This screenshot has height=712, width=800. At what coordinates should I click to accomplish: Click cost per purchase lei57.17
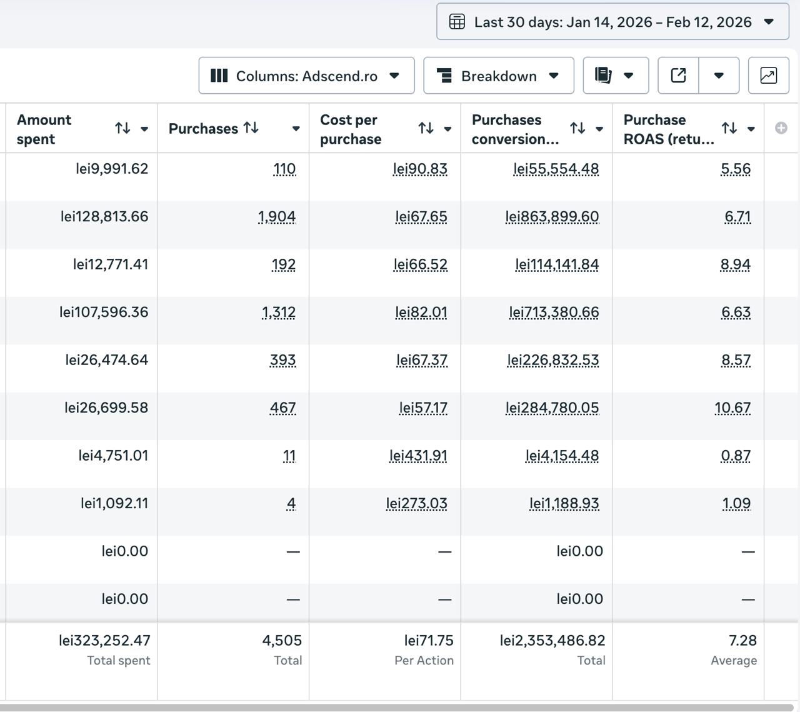(x=423, y=408)
